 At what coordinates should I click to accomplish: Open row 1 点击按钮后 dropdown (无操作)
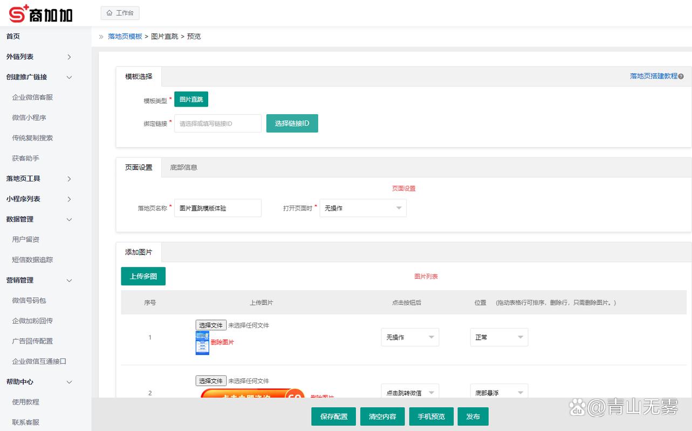tap(410, 337)
